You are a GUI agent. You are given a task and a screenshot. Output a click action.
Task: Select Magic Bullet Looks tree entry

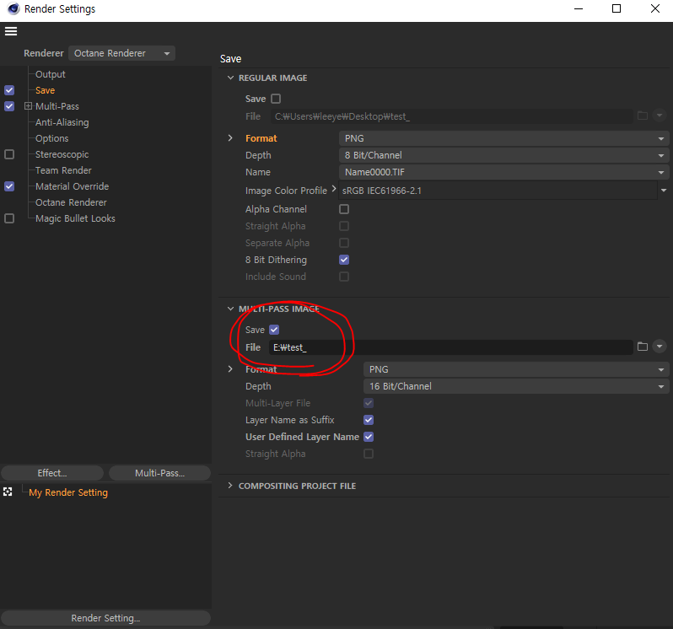pos(75,218)
